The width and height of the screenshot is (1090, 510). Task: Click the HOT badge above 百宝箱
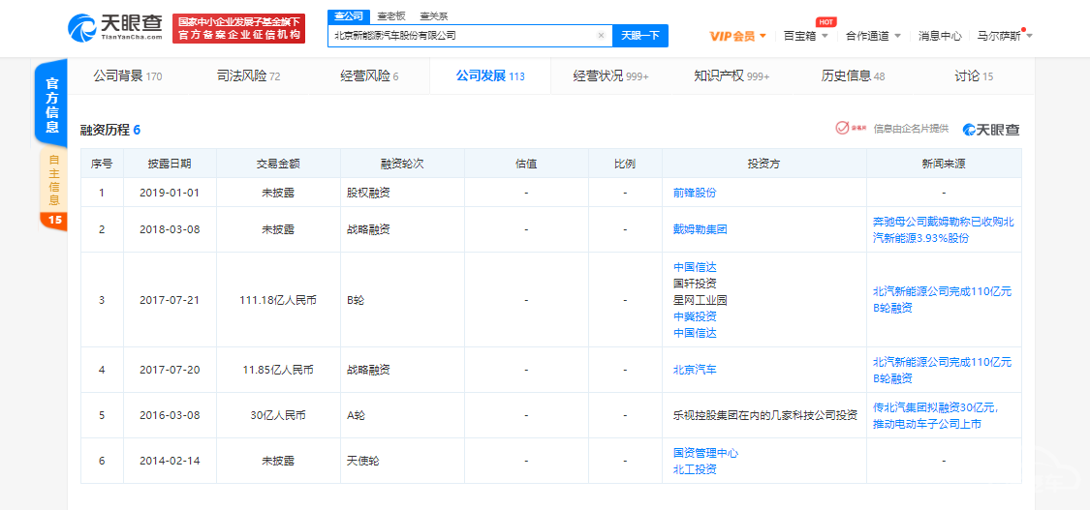825,21
